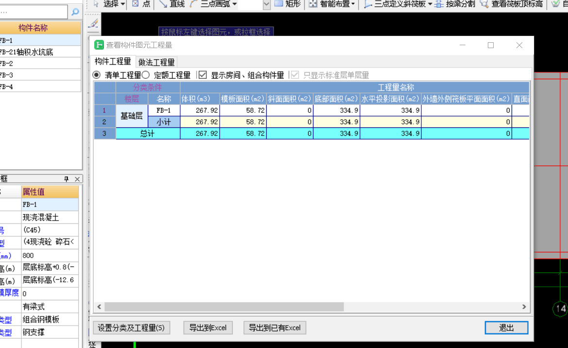Click 外墙外侧筏板平面面积(m2) header
The image size is (568, 348).
point(466,99)
